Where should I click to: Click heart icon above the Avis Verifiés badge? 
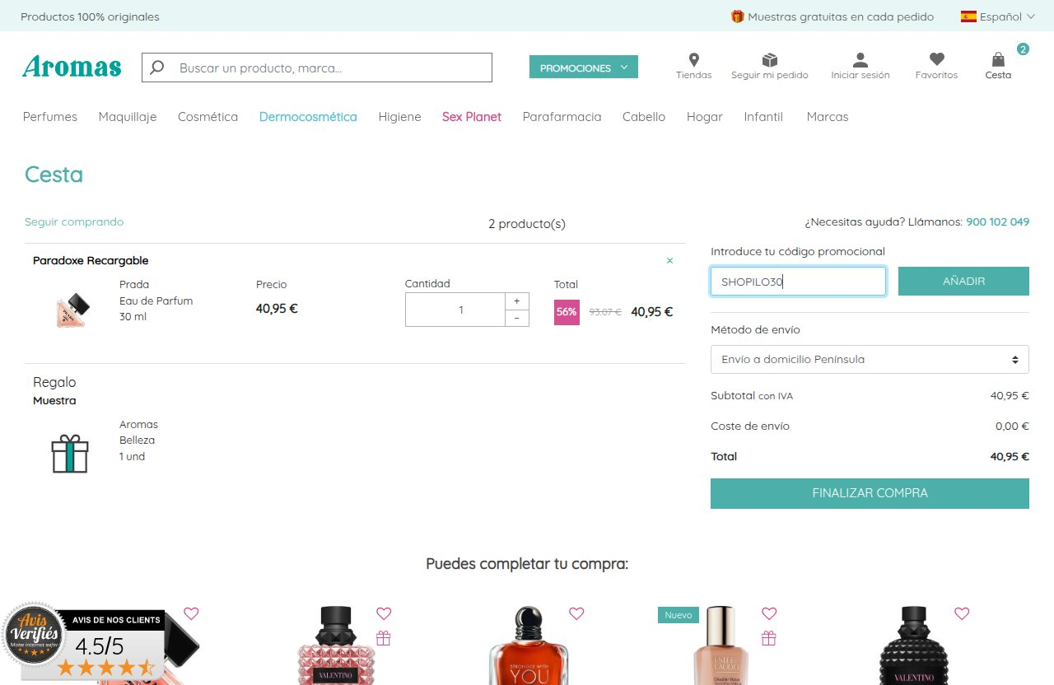click(x=191, y=613)
